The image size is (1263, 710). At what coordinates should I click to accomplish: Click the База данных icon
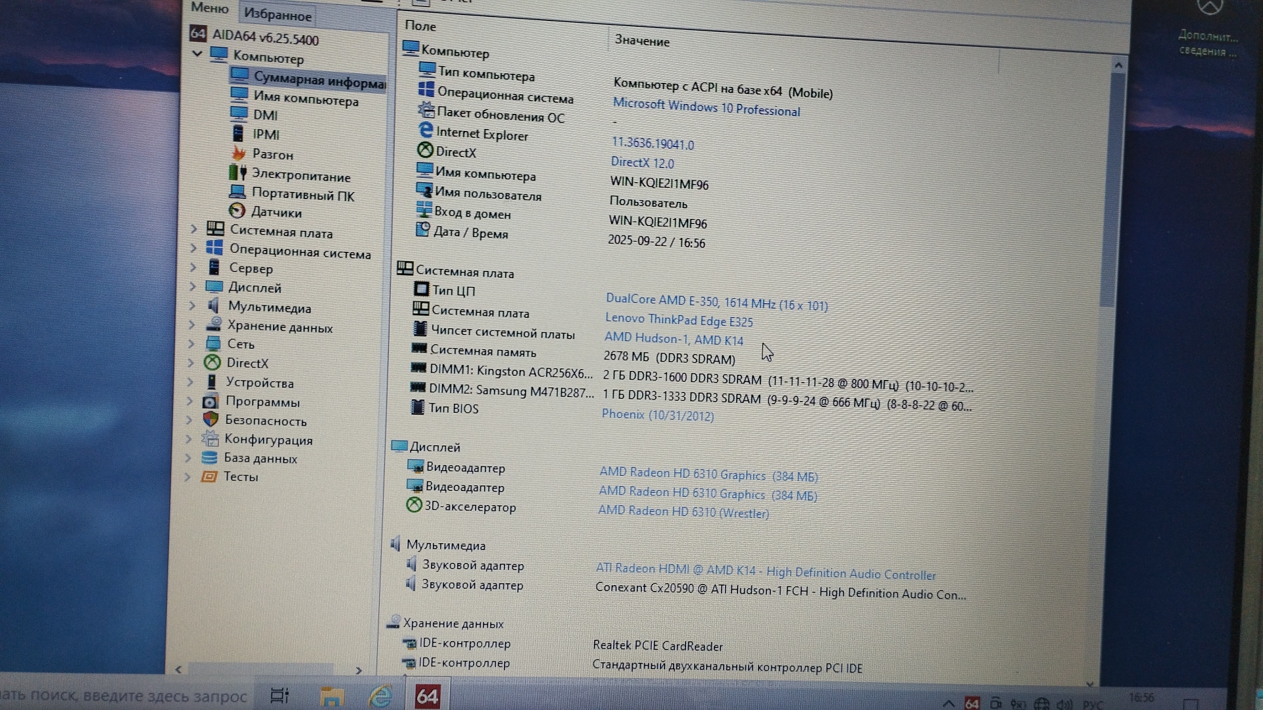pyautogui.click(x=209, y=458)
